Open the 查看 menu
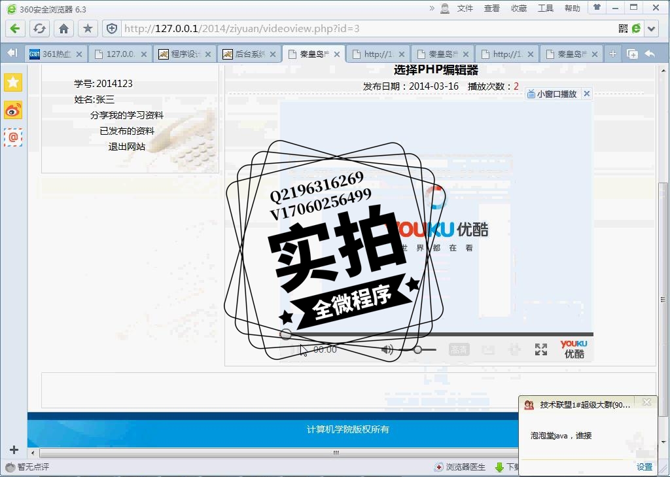670x477 pixels. (x=492, y=8)
